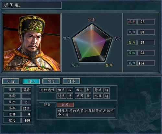Screen dimensions: 162x134
Task: Click the 魅力 stat value 104
Action: [146, 63]
